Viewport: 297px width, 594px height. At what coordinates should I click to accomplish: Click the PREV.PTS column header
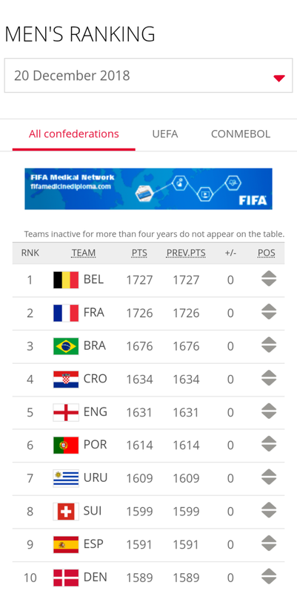pos(186,253)
